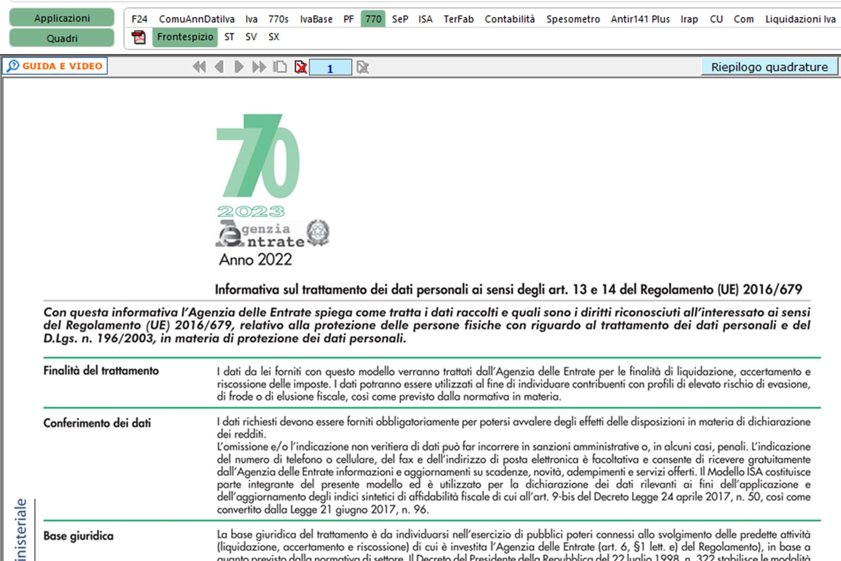Jump to last page double-right arrow
Image resolution: width=841 pixels, height=561 pixels.
click(259, 67)
